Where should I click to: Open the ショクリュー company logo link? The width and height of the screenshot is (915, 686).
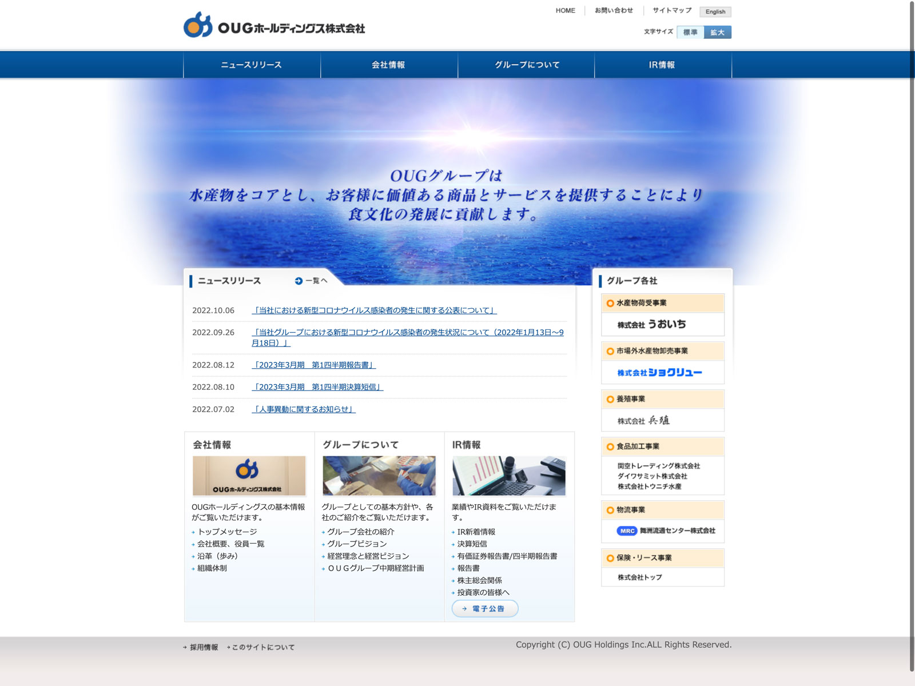pos(659,373)
